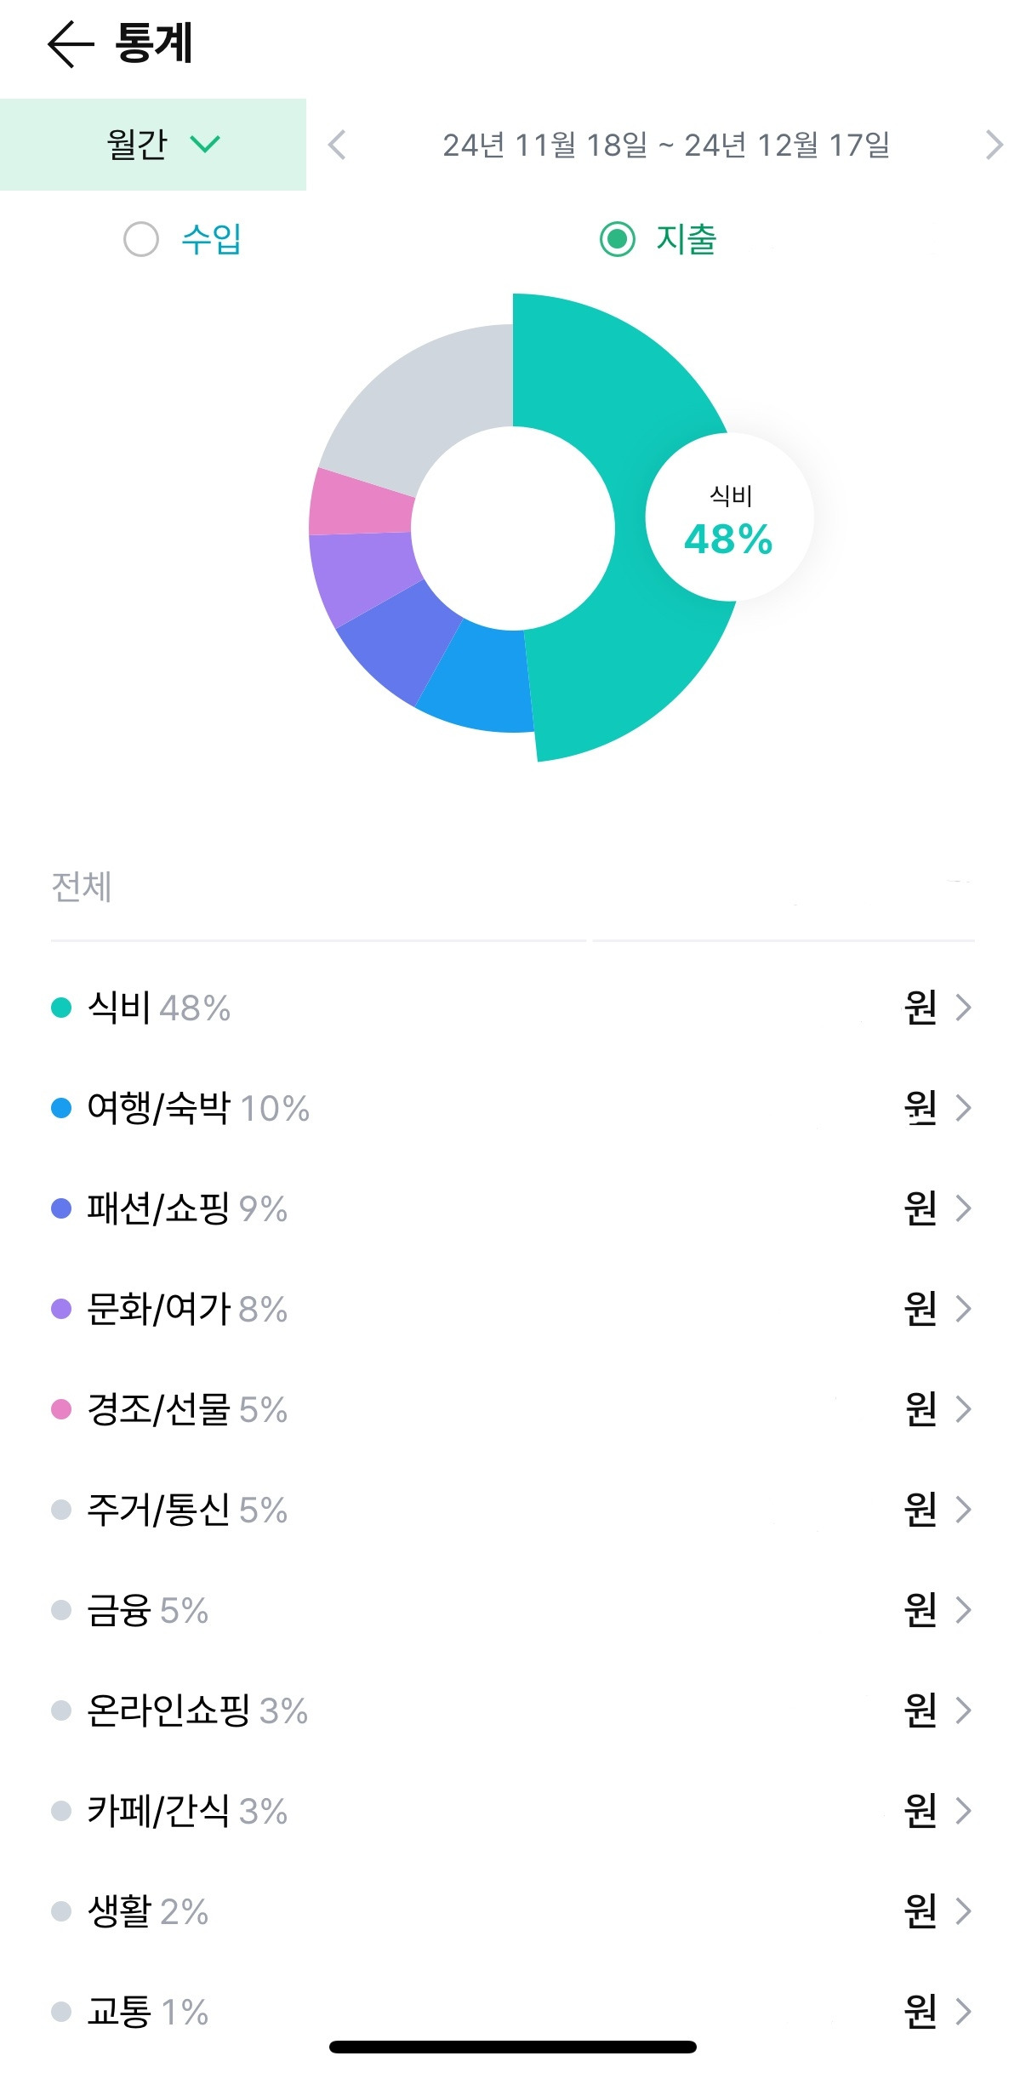Click chevron on 카페/간식 3% row
Screen dimensions: 1026x2073
pos(963,1811)
